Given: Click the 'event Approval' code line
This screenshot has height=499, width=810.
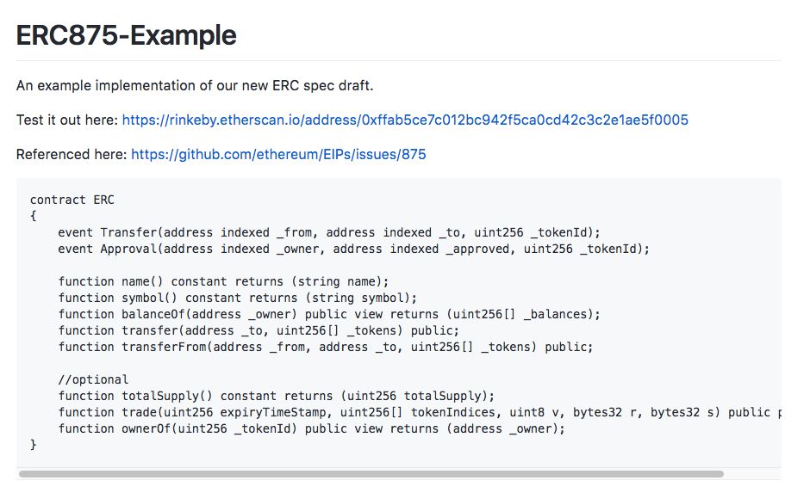Looking at the screenshot, I should (x=354, y=249).
